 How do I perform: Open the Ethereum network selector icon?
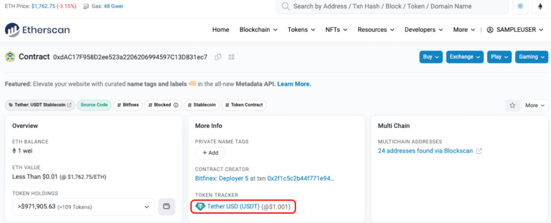click(540, 6)
